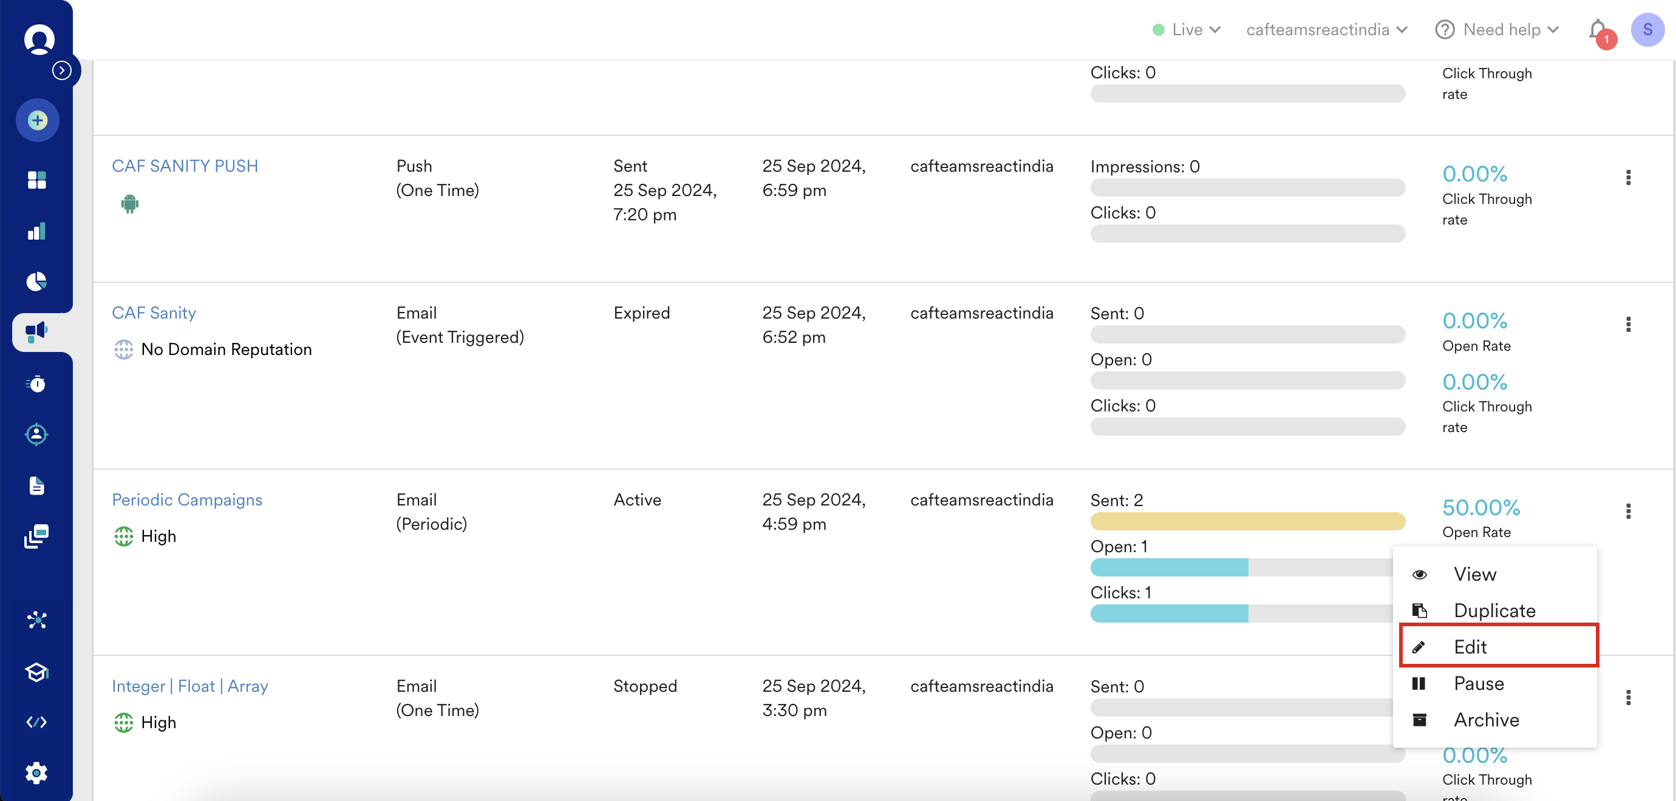The width and height of the screenshot is (1676, 801).
Task: Click the plus create-new button in sidebar
Action: point(37,120)
